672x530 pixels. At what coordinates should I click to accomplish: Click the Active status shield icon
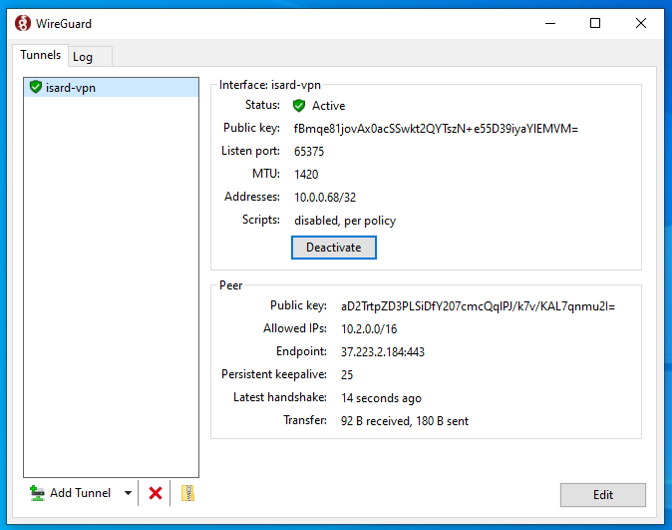[x=299, y=106]
